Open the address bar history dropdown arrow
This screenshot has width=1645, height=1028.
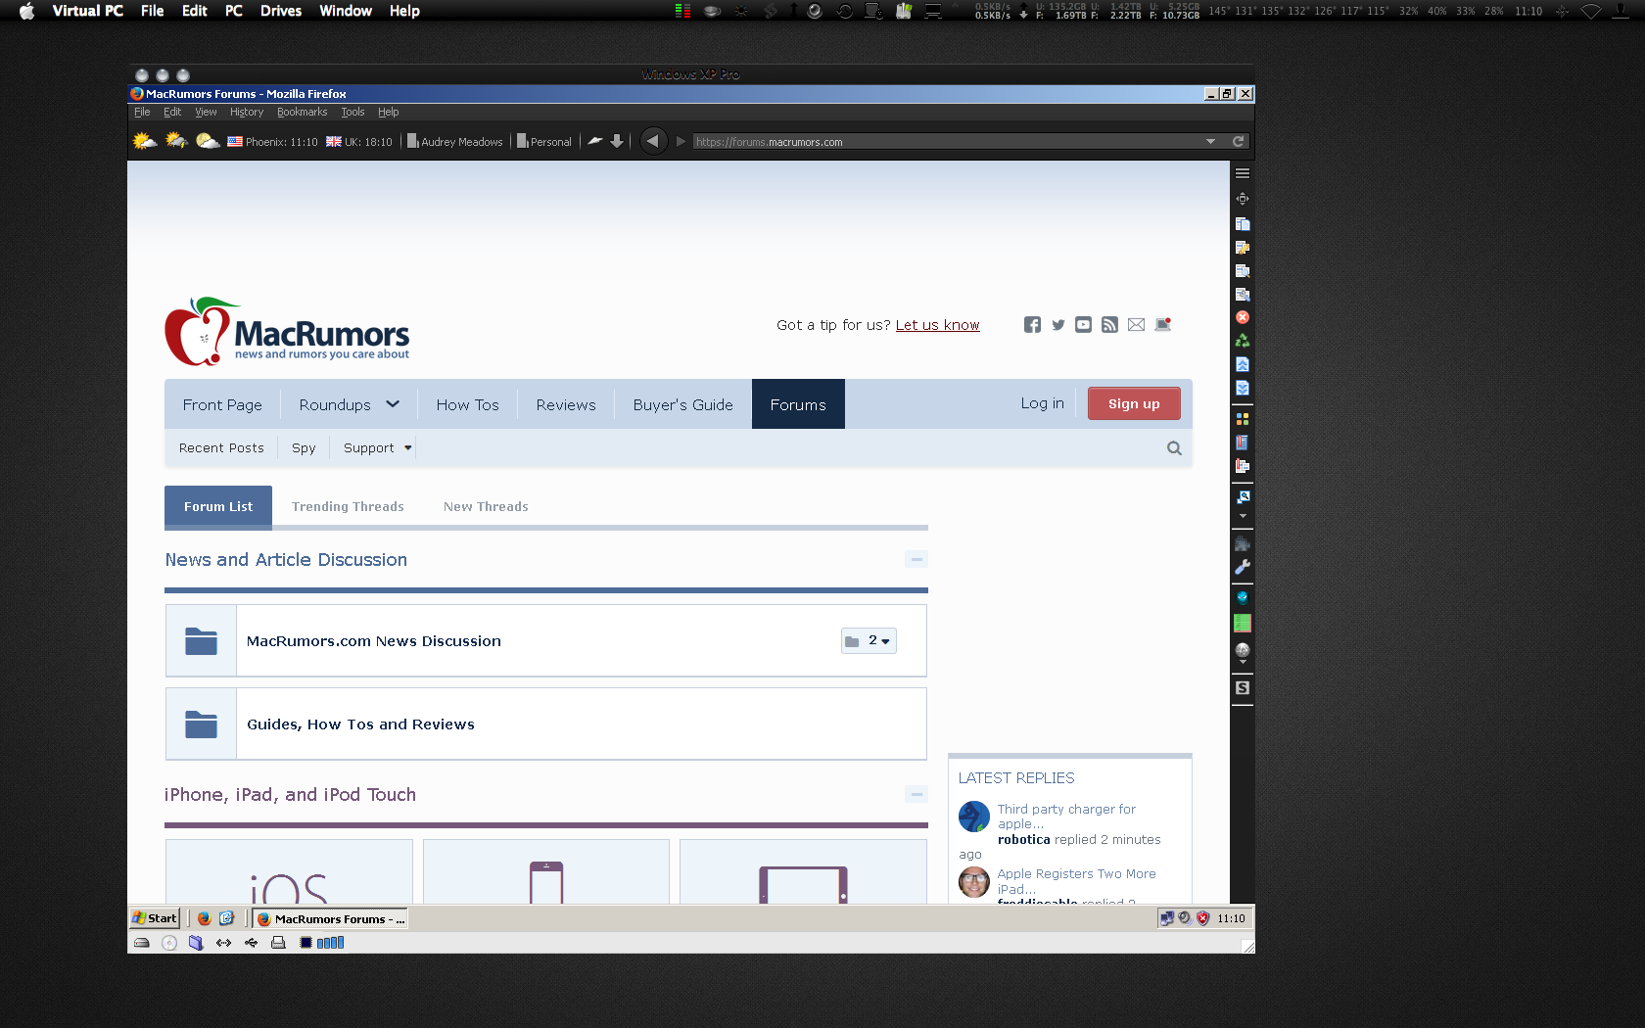point(1211,141)
